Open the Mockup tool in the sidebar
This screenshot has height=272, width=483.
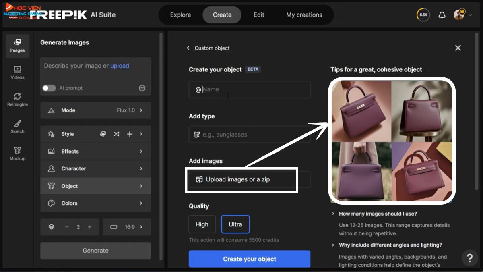tap(18, 154)
